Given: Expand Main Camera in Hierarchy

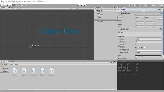Looking at the screenshot, I should point(96,12).
